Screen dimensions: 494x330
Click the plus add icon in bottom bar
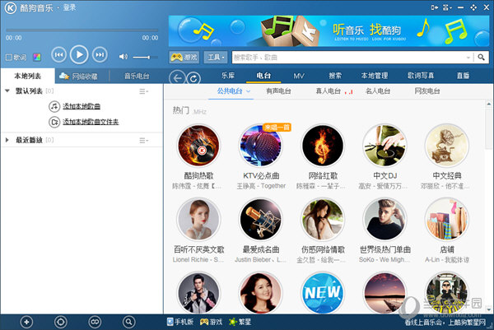(26, 322)
